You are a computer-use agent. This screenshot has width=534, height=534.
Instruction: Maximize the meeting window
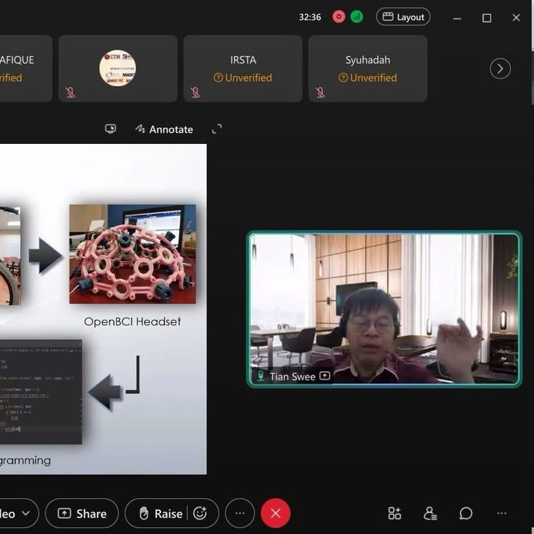(487, 18)
